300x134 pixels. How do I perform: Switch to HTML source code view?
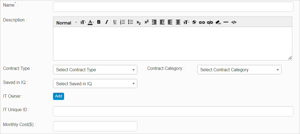pos(234,22)
